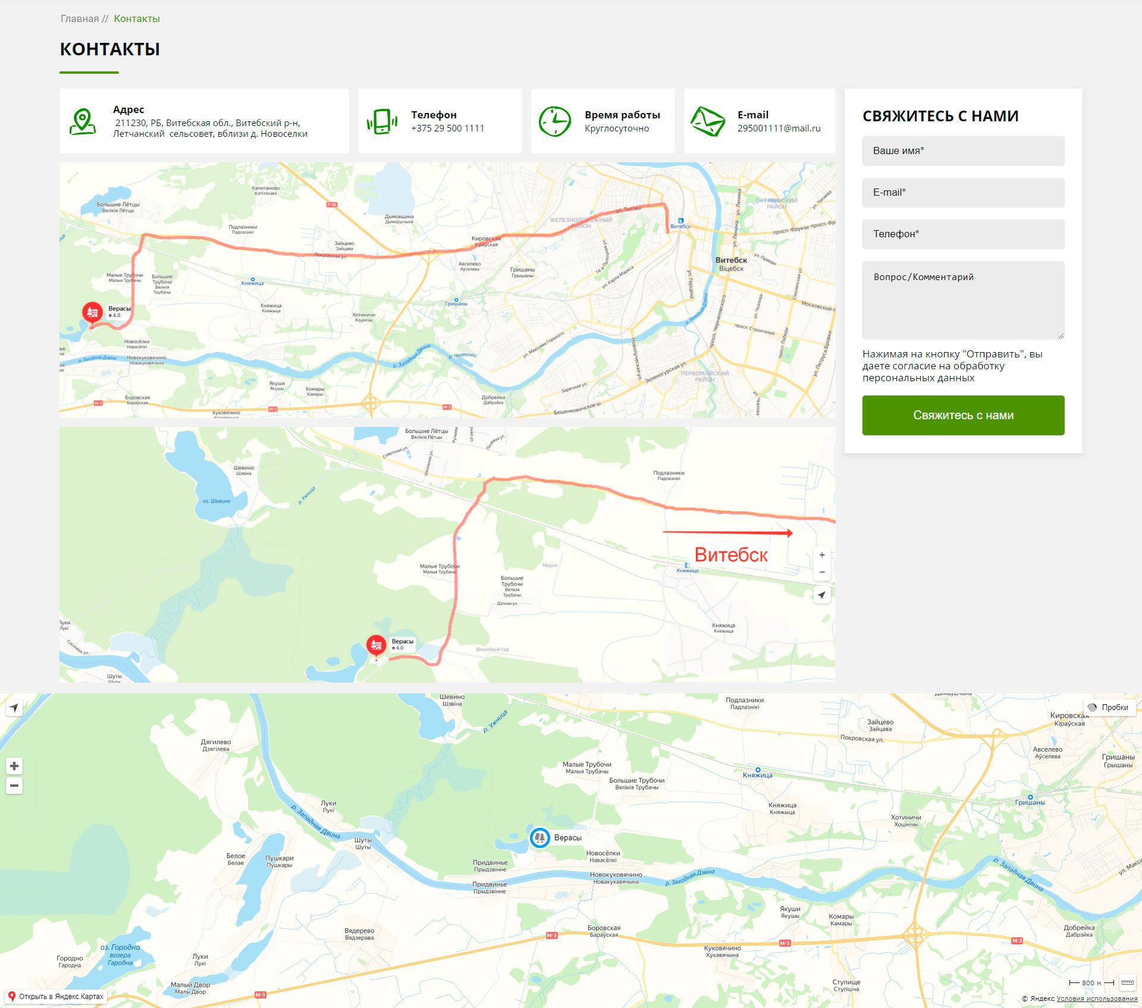Screen dimensions: 1142x1008
Task: Click the Телефон input field
Action: click(x=963, y=234)
